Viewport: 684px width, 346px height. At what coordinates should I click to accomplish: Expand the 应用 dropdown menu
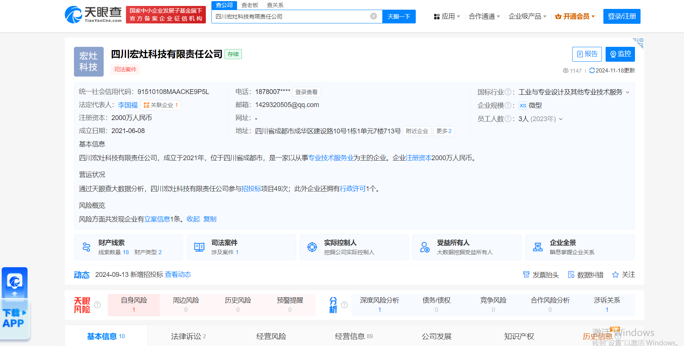point(458,16)
